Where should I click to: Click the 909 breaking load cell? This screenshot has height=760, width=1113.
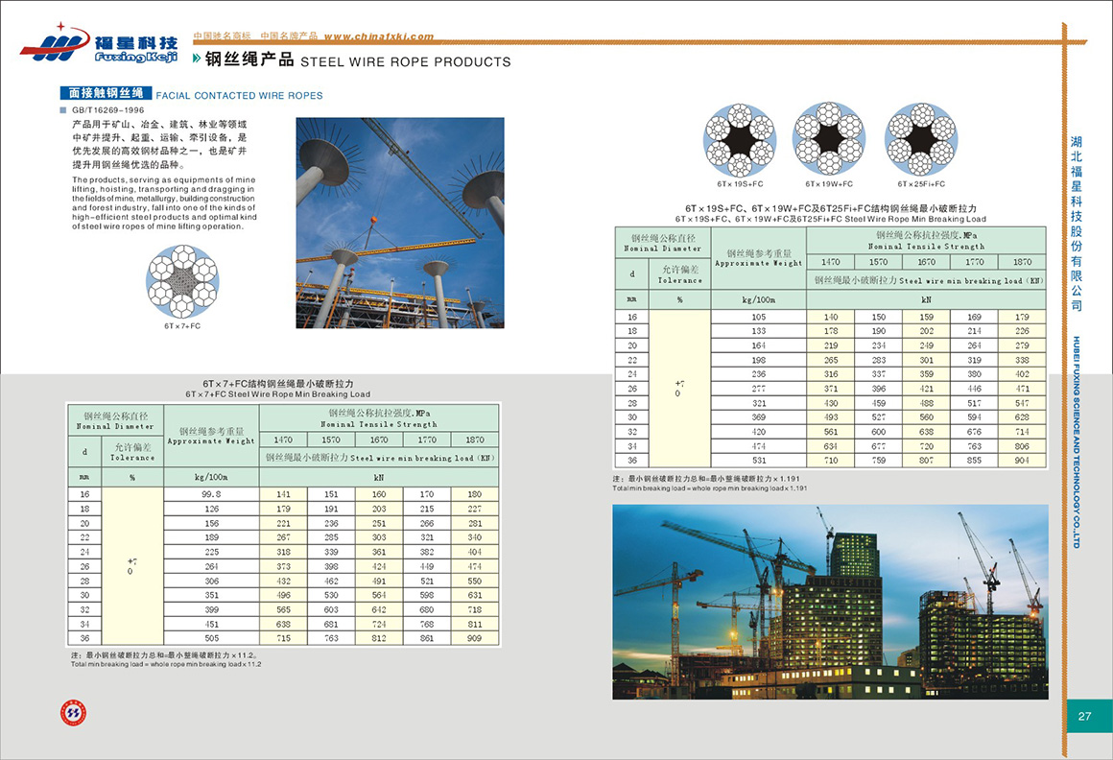[x=474, y=637]
